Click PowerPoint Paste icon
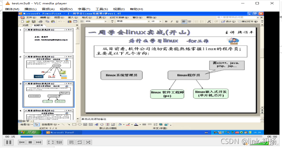This screenshot has width=282, height=148. 53,22
